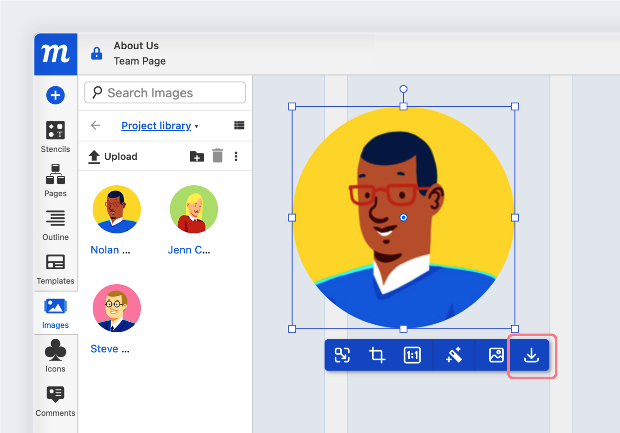This screenshot has width=620, height=433.
Task: Go back using the library back arrow
Action: [95, 125]
